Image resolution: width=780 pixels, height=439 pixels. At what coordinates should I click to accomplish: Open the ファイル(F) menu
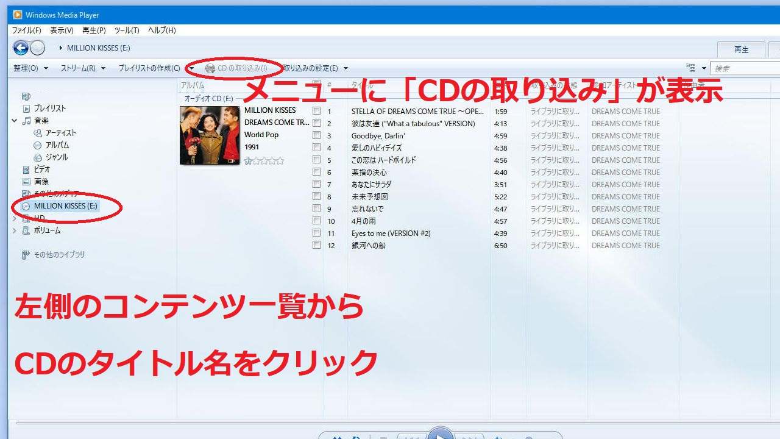(x=27, y=30)
